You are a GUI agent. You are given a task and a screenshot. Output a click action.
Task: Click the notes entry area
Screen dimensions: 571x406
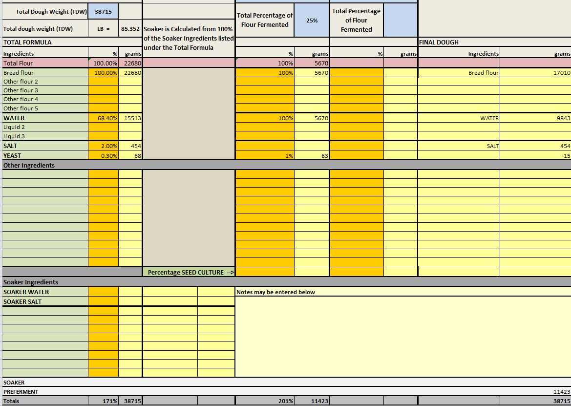tap(402, 336)
